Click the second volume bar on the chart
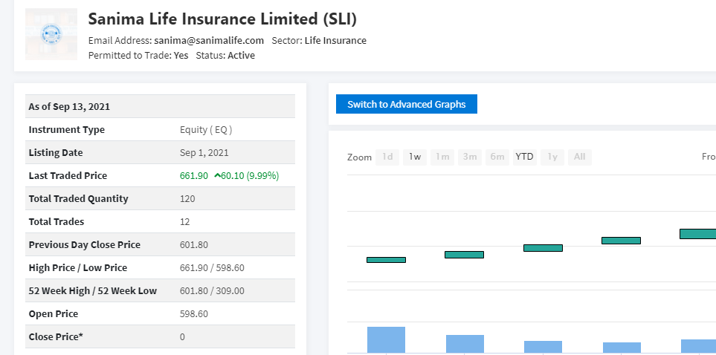The image size is (716, 355). [x=465, y=344]
